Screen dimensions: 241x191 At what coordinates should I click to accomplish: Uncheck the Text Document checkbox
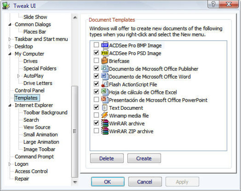click(x=97, y=107)
